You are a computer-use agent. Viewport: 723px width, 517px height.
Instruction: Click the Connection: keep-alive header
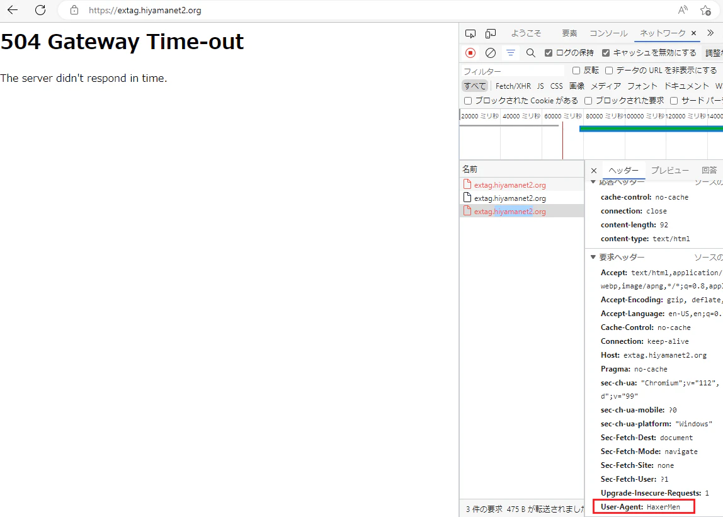(645, 341)
